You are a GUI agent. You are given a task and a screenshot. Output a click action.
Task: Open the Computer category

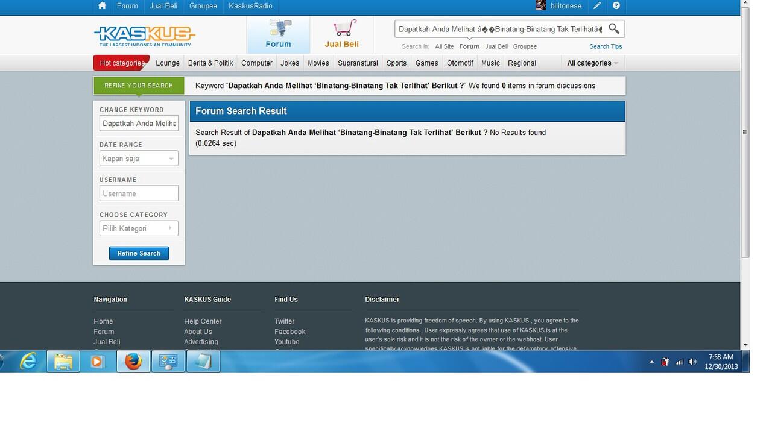(257, 63)
